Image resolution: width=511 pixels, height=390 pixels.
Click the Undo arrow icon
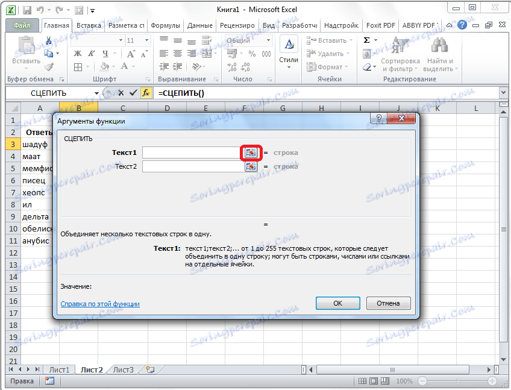point(40,10)
